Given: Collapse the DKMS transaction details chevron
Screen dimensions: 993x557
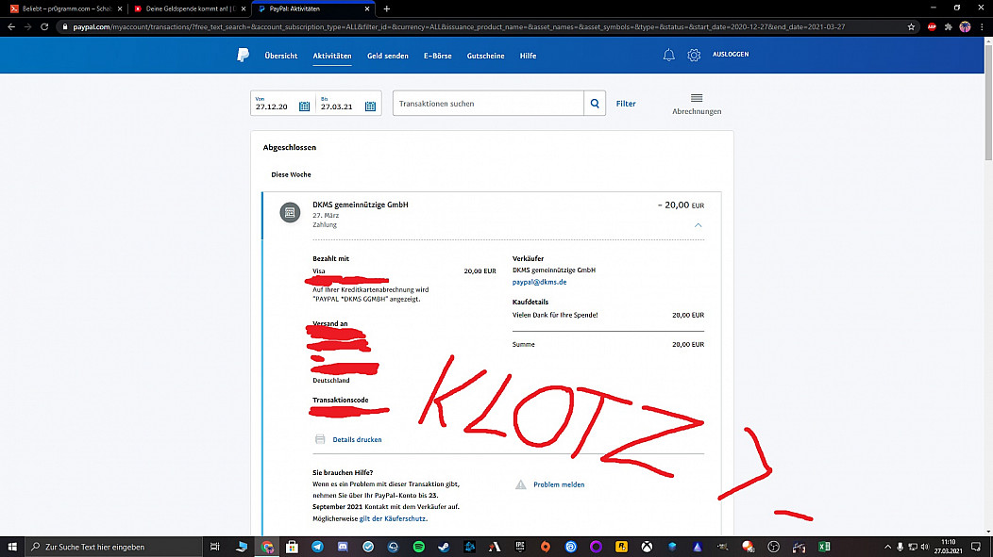Looking at the screenshot, I should [x=698, y=225].
